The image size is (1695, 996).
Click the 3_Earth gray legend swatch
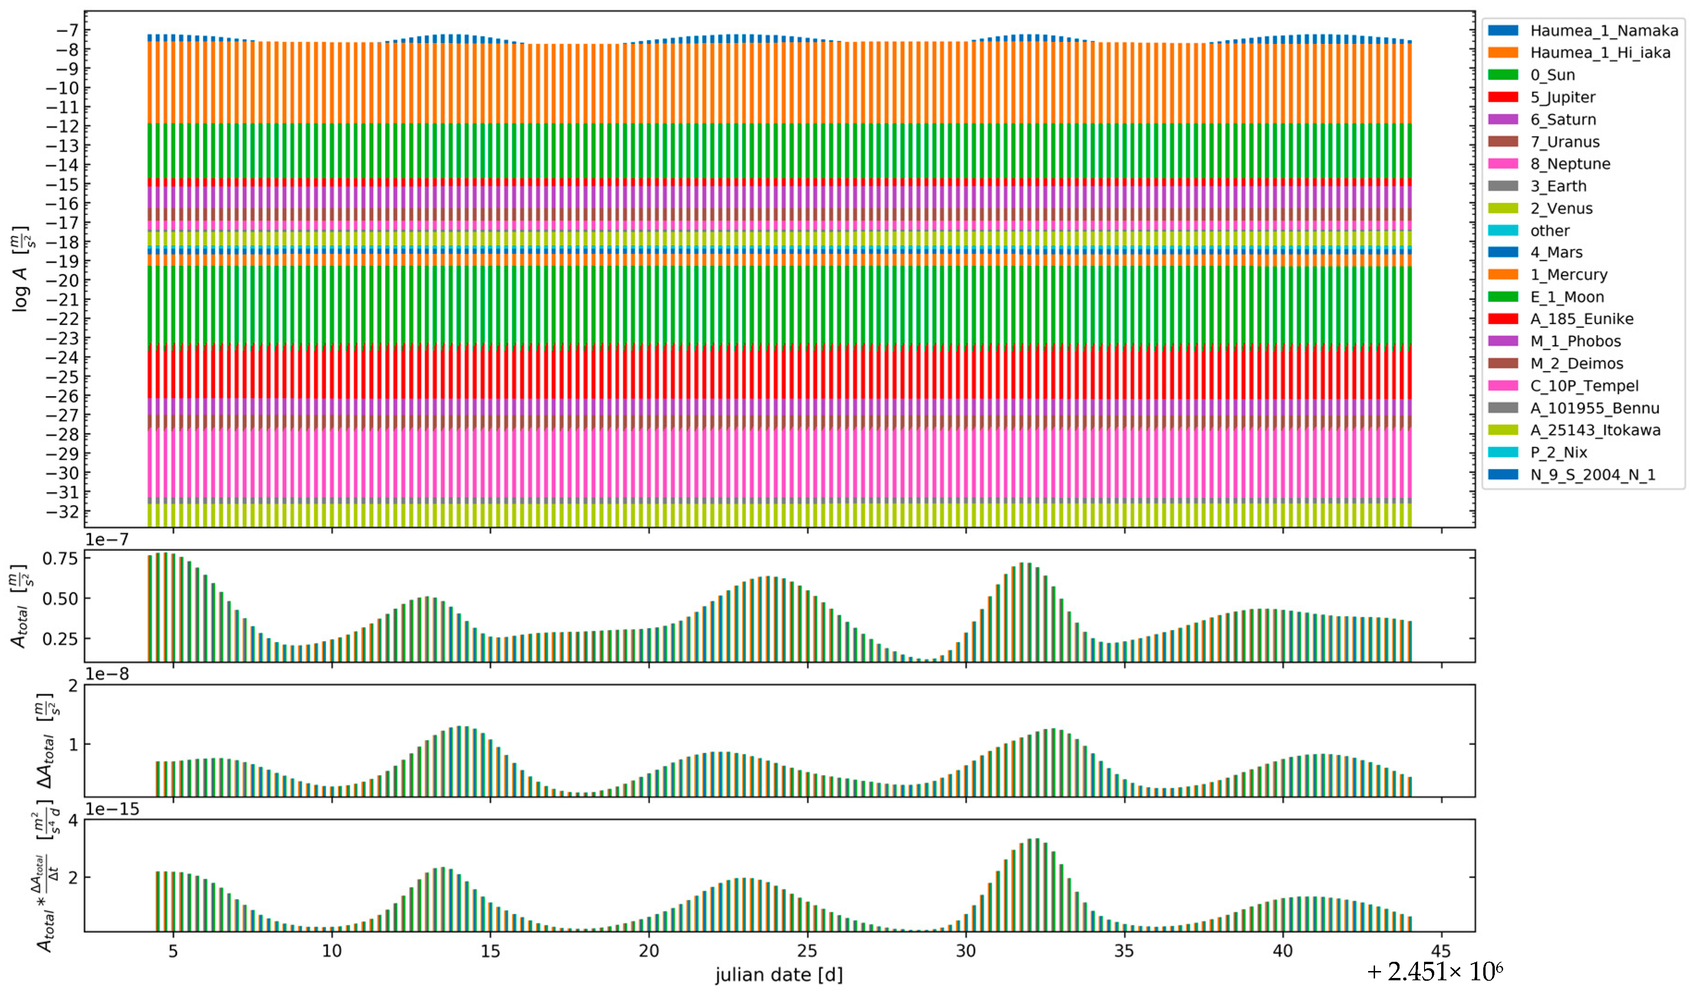(1503, 186)
